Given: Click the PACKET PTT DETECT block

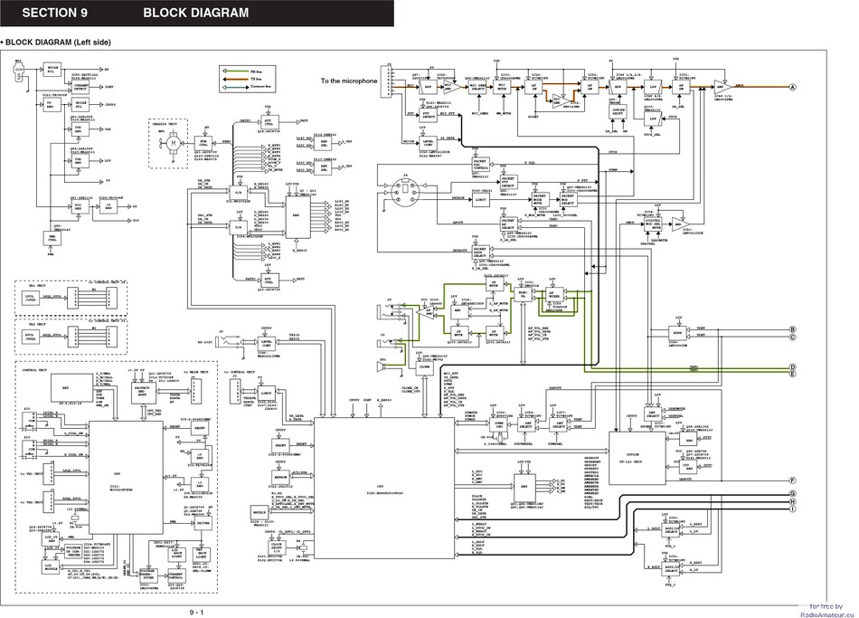Looking at the screenshot, I should 508,182.
